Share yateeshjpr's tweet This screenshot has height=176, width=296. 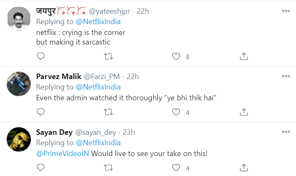(x=244, y=56)
